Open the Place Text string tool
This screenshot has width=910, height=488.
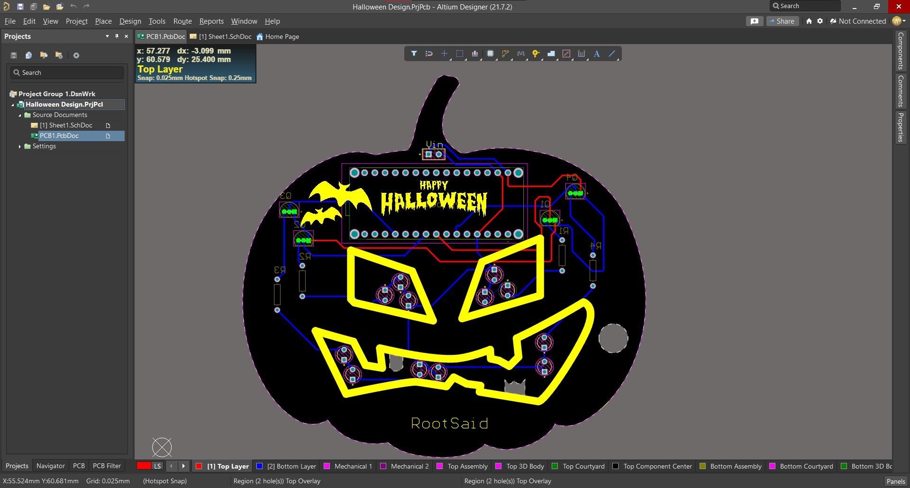click(597, 54)
